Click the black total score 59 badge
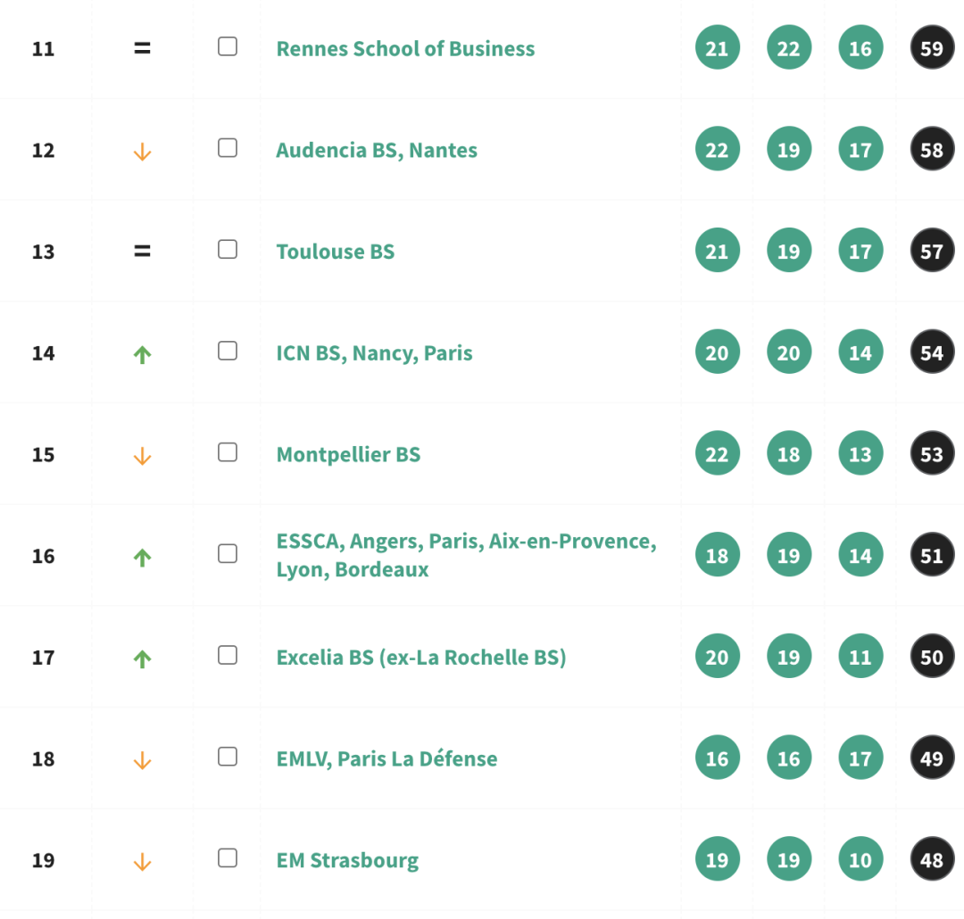The image size is (964, 919). [931, 48]
